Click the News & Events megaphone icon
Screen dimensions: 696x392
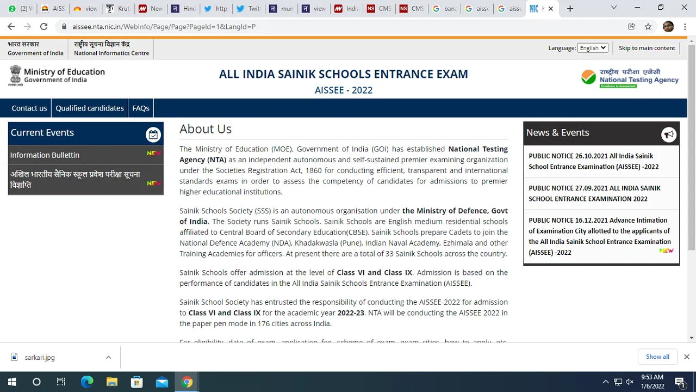click(x=669, y=134)
